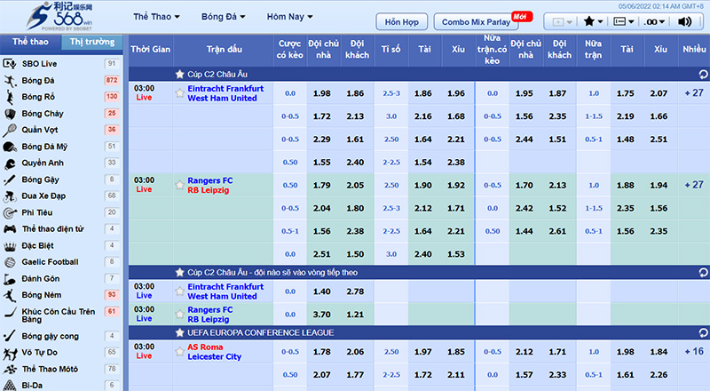710x391 pixels.
Task: Favorite the vòng tiếp theo league star
Action: coord(180,272)
